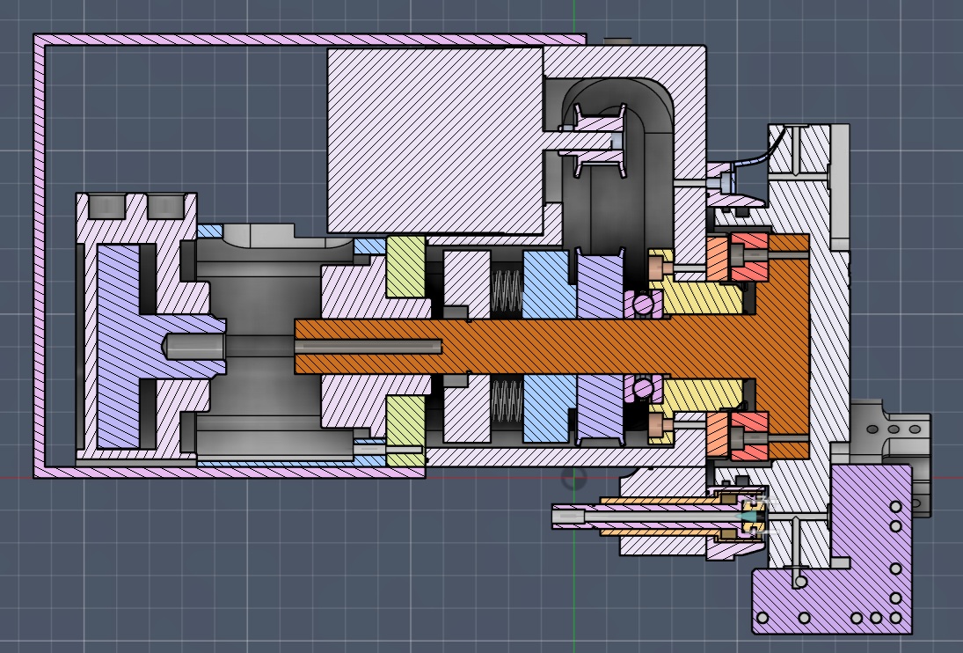Select the large rectangular motor block section
This screenshot has height=653, width=963.
click(434, 141)
